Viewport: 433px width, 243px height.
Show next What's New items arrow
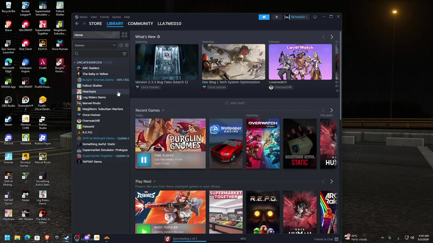[332, 37]
